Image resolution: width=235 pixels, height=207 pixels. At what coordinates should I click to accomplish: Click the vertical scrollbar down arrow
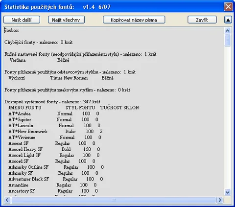[x=228, y=192]
